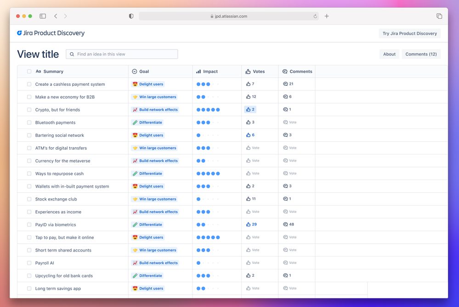Image resolution: width=459 pixels, height=307 pixels.
Task: Go forward with the browser forward arrow
Action: coord(65,16)
